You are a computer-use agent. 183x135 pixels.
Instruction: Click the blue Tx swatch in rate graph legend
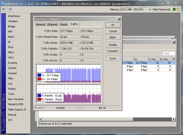[x=39, y=75]
